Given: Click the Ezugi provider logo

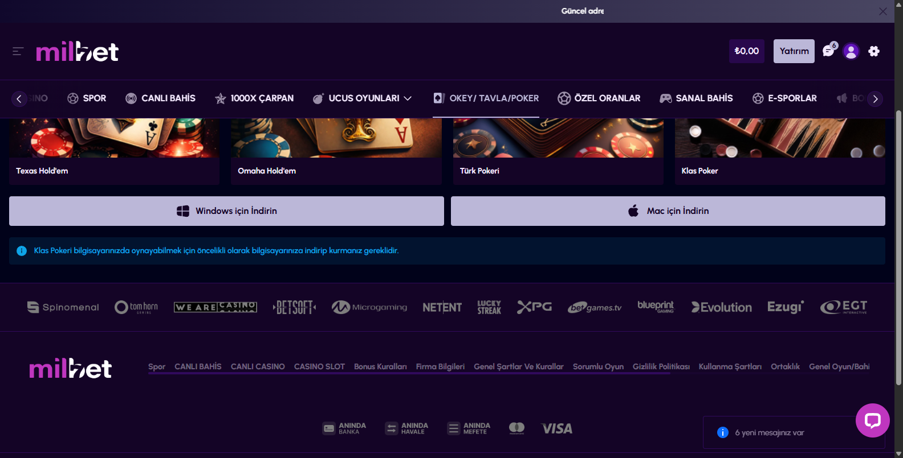Looking at the screenshot, I should pyautogui.click(x=786, y=307).
